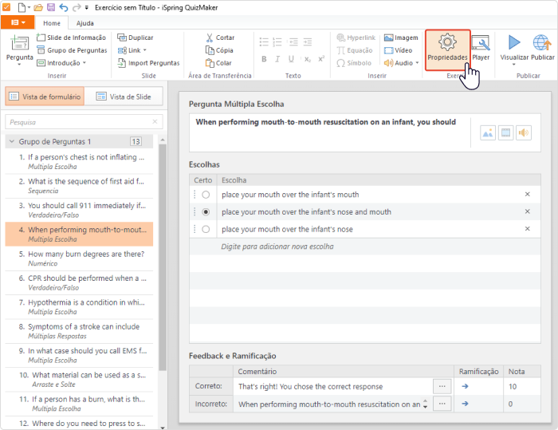Add image to the question text
Image resolution: width=558 pixels, height=430 pixels.
(x=488, y=133)
